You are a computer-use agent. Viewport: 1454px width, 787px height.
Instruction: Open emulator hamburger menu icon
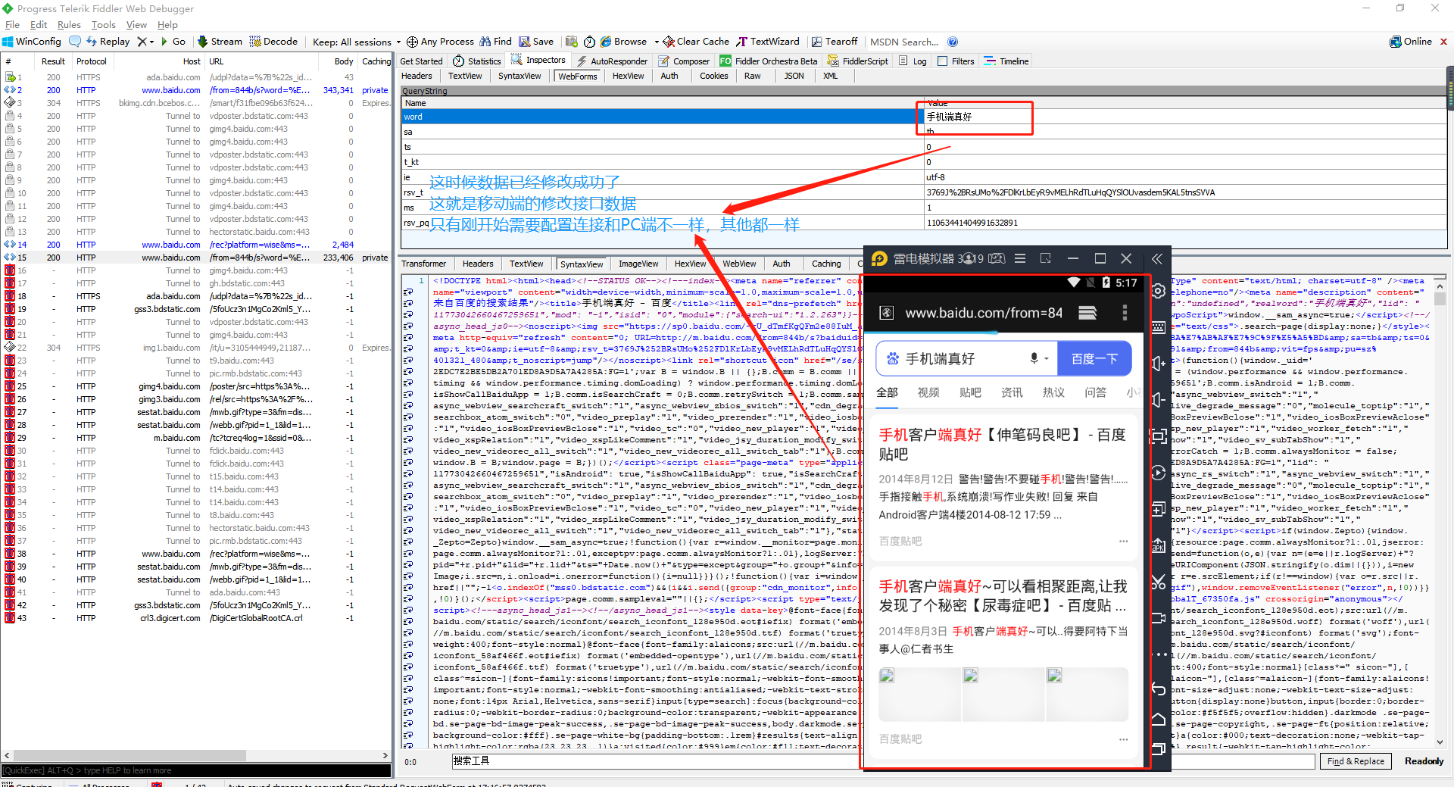1020,259
